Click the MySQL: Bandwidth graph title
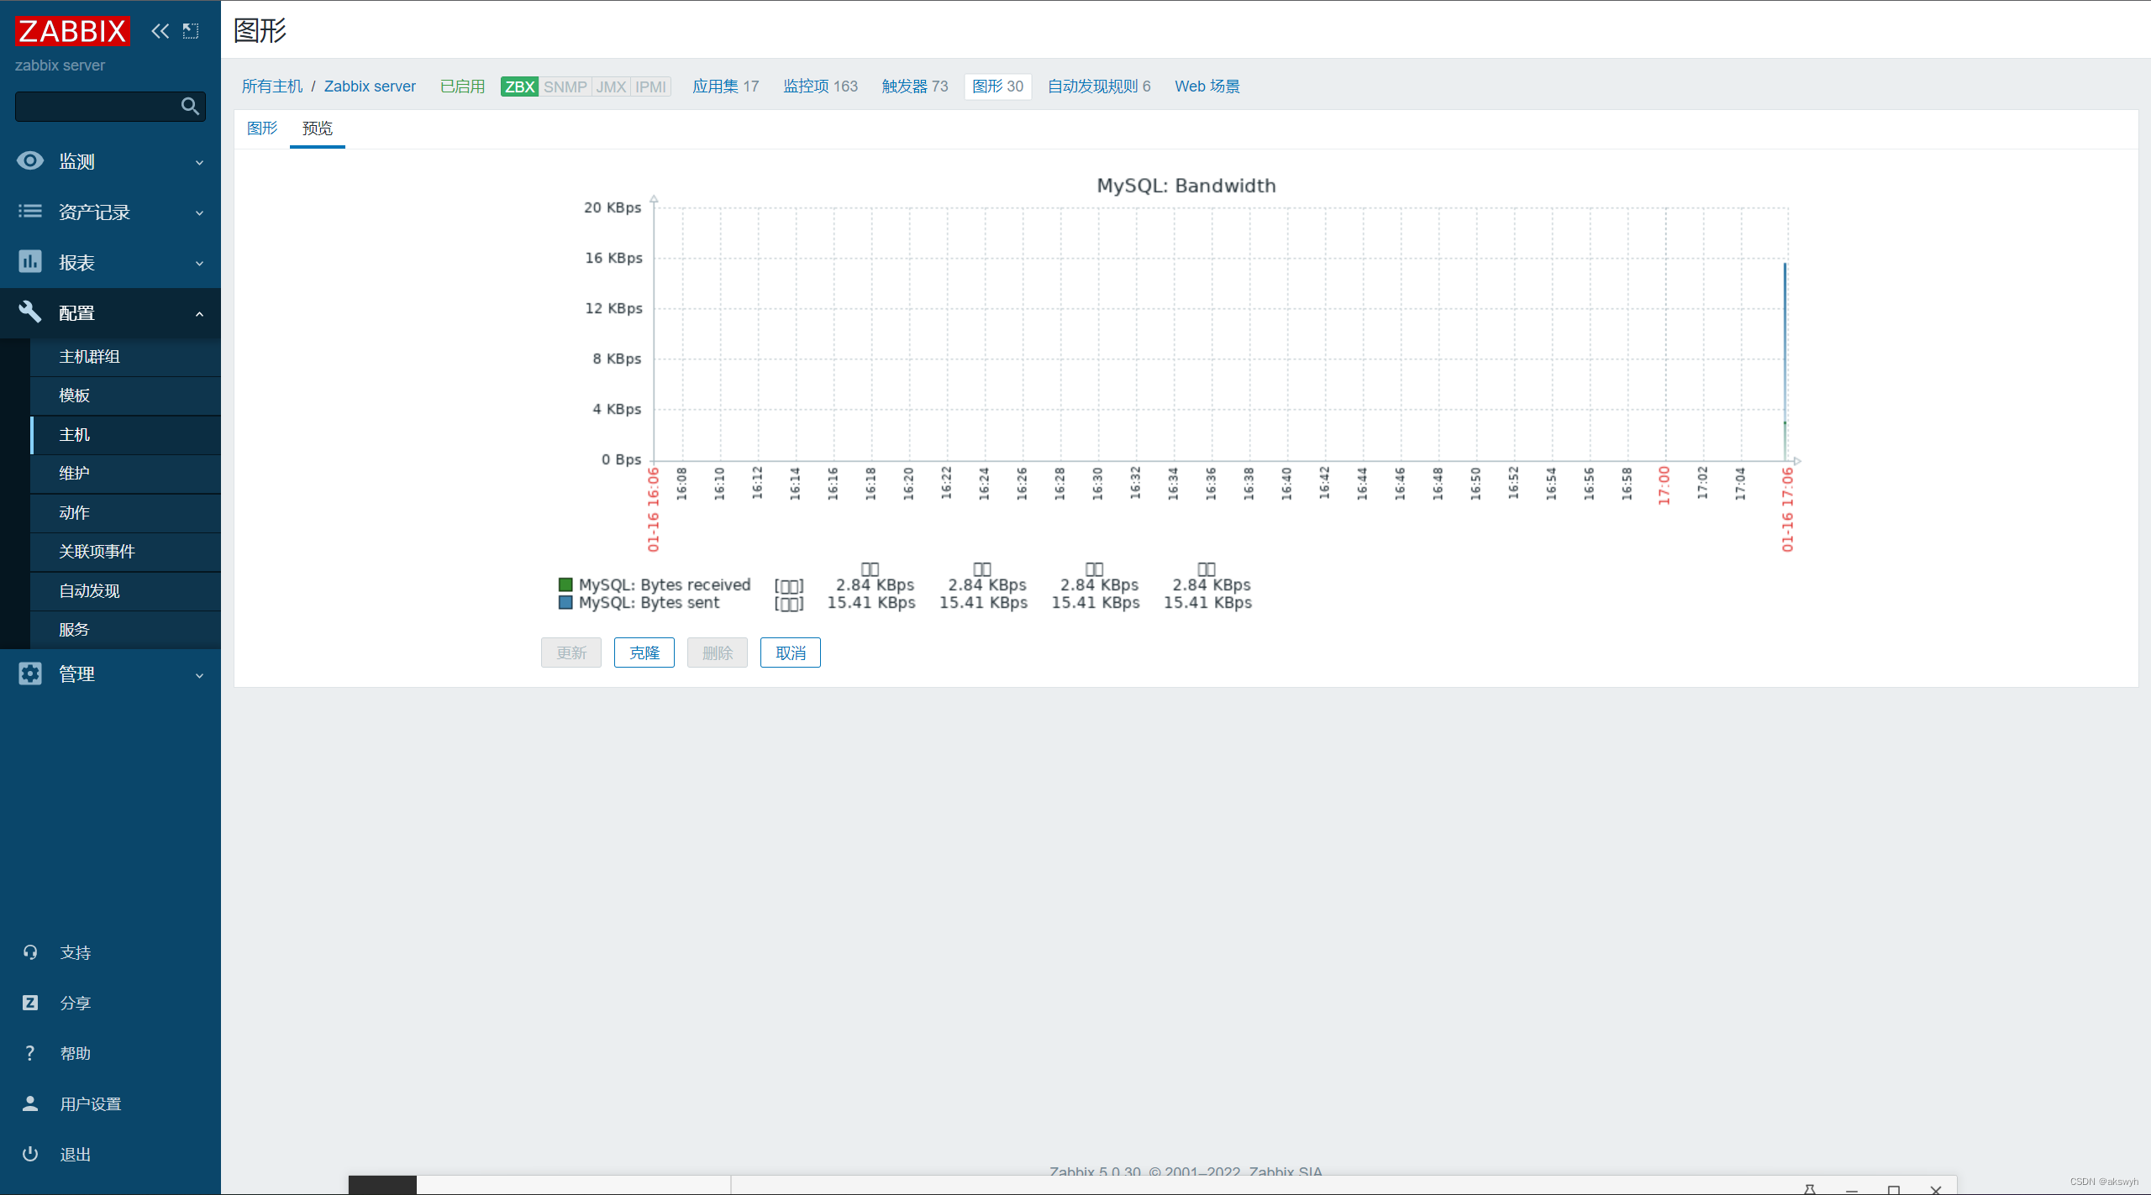The image size is (2151, 1195). pos(1186,186)
